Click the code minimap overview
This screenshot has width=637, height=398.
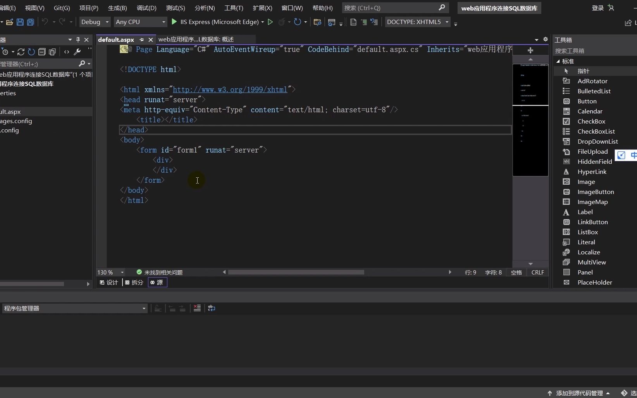(530, 120)
